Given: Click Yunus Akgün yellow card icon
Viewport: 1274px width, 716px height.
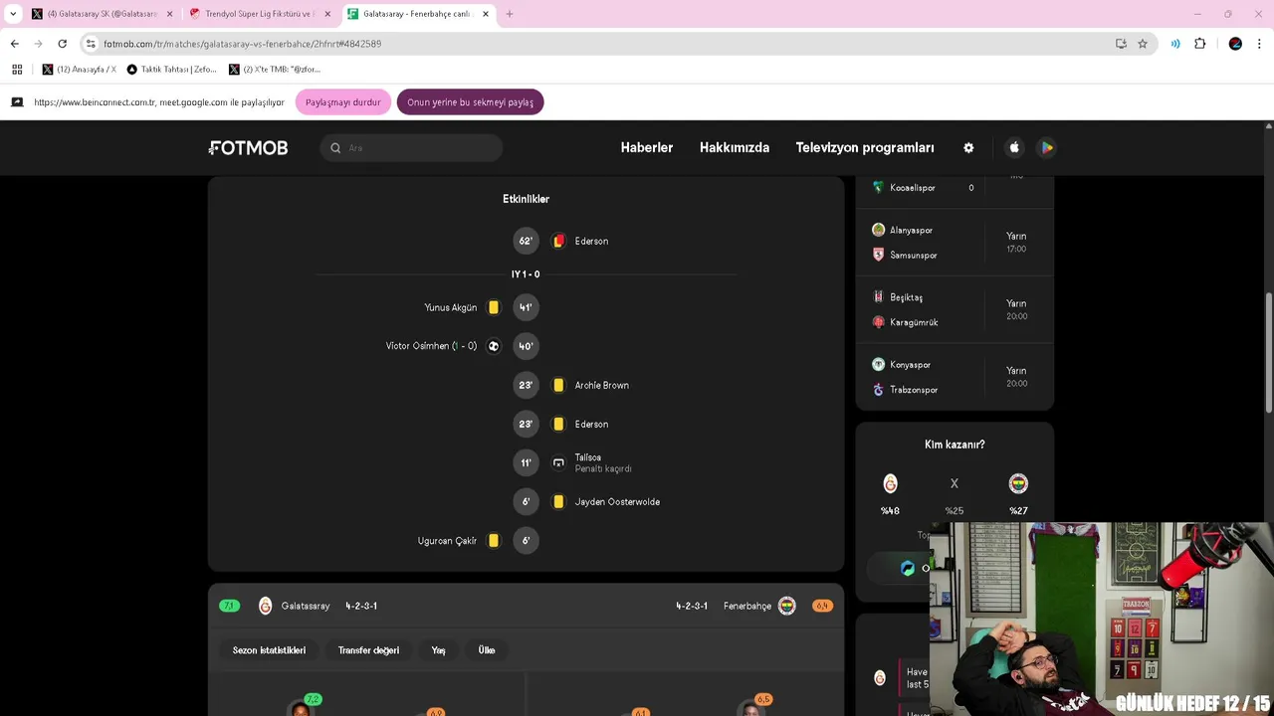Looking at the screenshot, I should coord(493,307).
